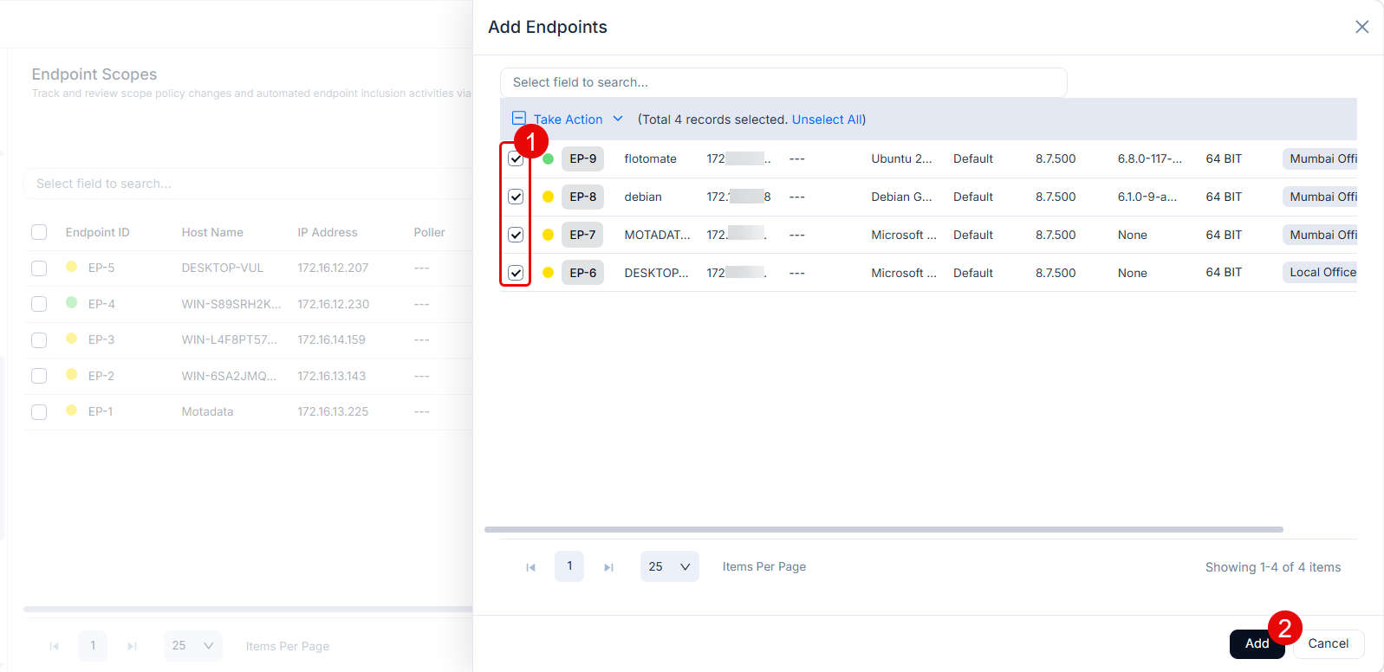
Task: Click the Mumbai Offi tag in EP-9 row
Action: pos(1320,158)
